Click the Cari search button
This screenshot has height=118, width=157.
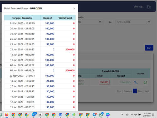click(x=149, y=48)
